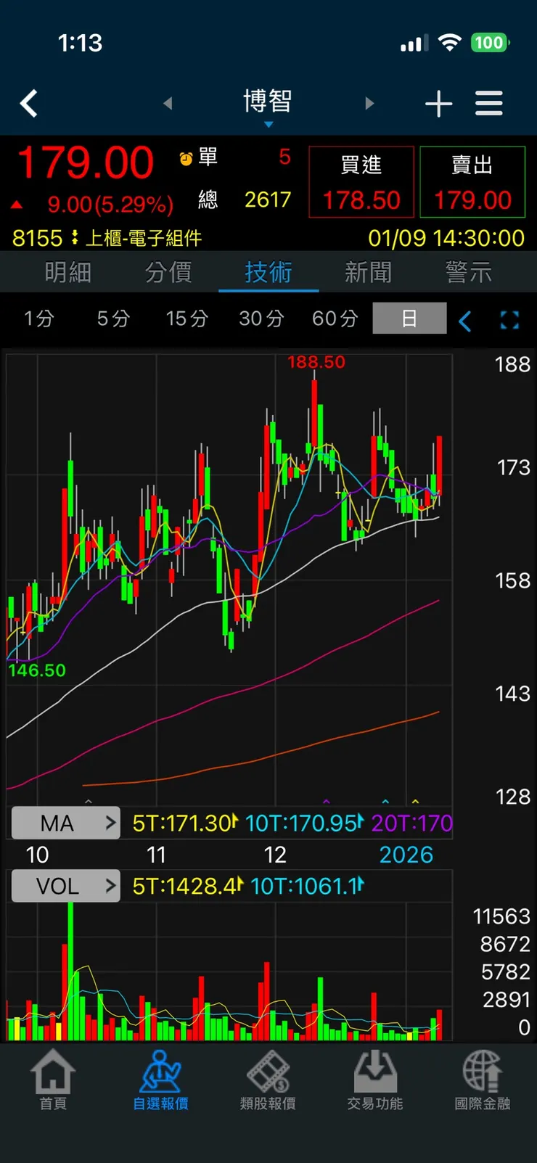Open 自選報價 watchlist
The width and height of the screenshot is (537, 1163).
160,1080
